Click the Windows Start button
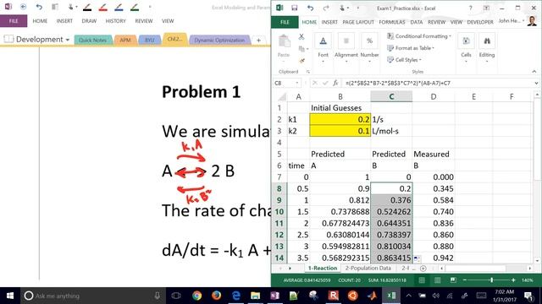Image resolution: width=542 pixels, height=304 pixels. click(10, 296)
